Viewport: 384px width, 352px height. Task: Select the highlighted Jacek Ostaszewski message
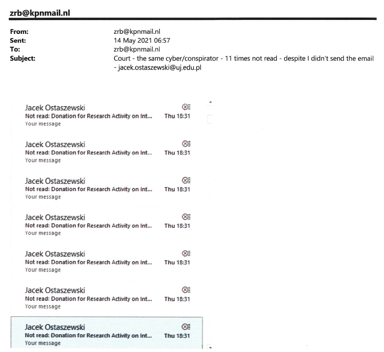tap(107, 333)
